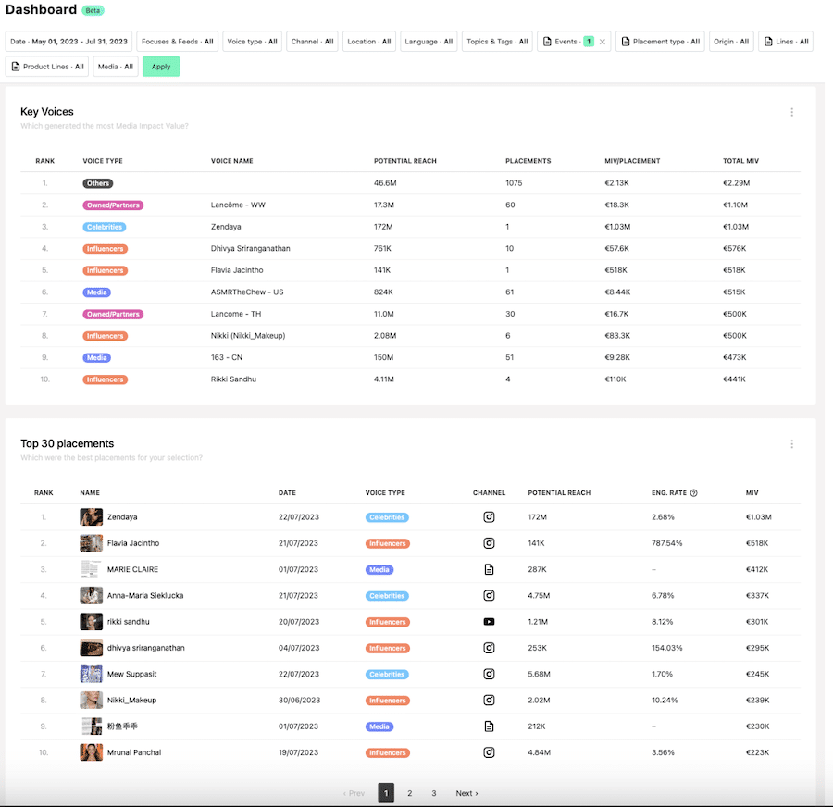Click Owned/Partners tag in Lancôme - WW row
The width and height of the screenshot is (833, 807).
click(113, 205)
